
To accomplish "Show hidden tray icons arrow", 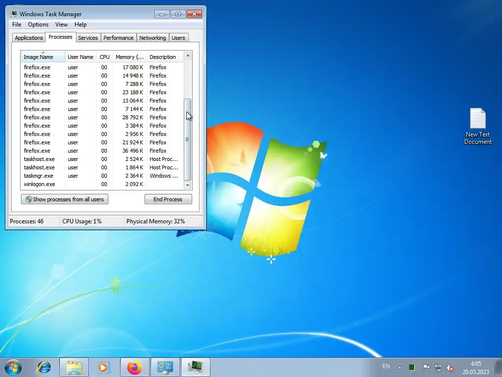I will (x=400, y=367).
